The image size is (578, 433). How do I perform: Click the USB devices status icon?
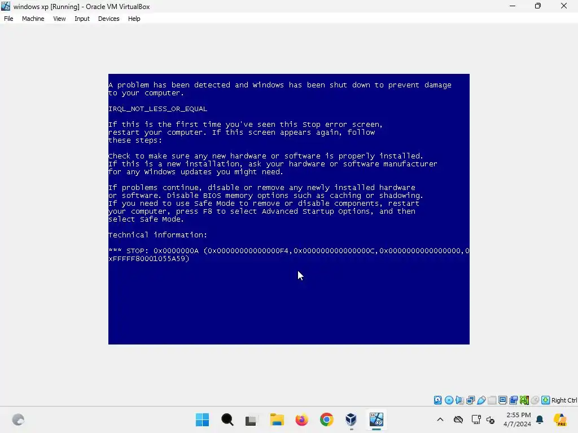point(481,400)
